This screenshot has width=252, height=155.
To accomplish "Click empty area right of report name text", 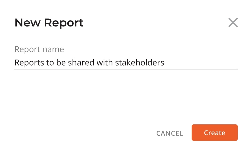I will pos(201,63).
